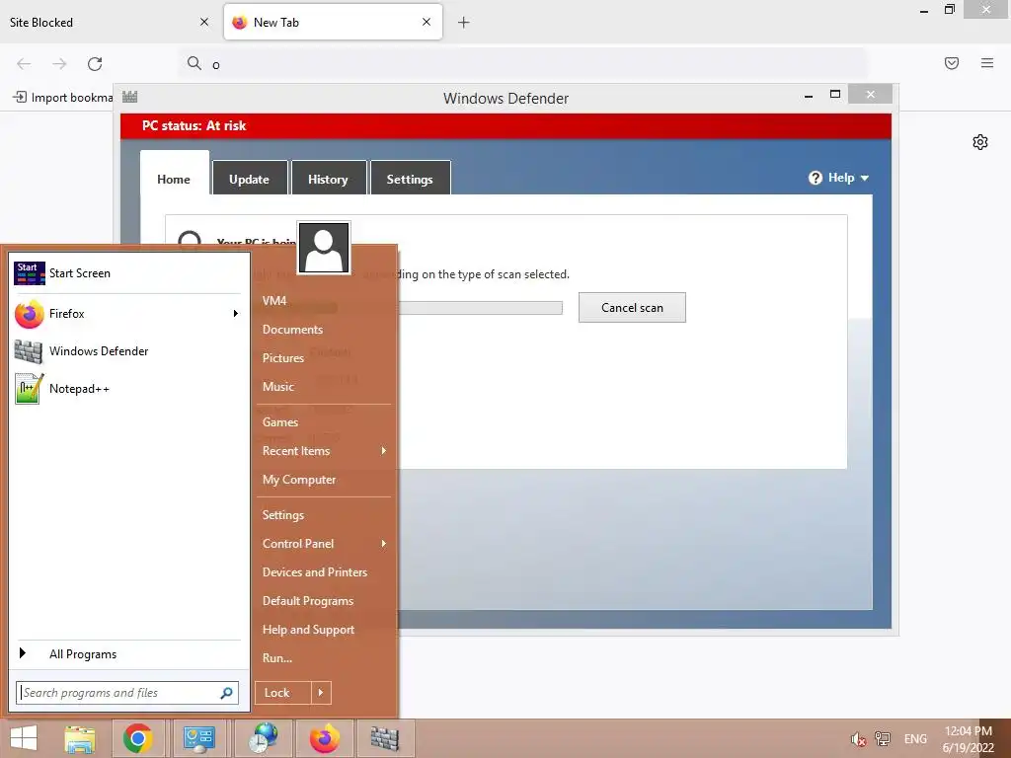The width and height of the screenshot is (1011, 758).
Task: Click muted volume tray icon
Action: click(858, 739)
